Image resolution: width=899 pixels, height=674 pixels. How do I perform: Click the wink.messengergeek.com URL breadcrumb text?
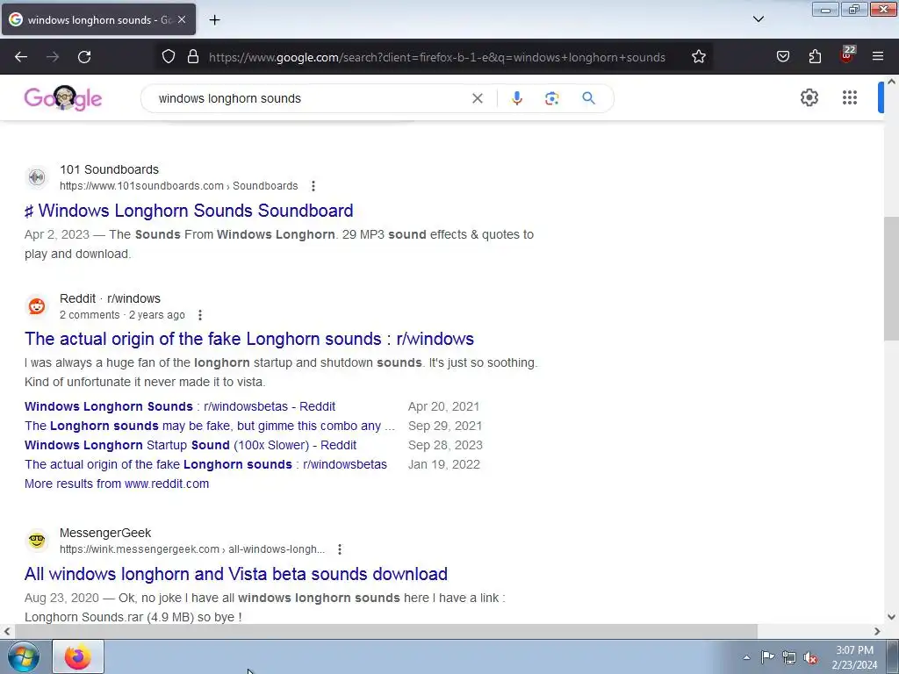coord(192,549)
